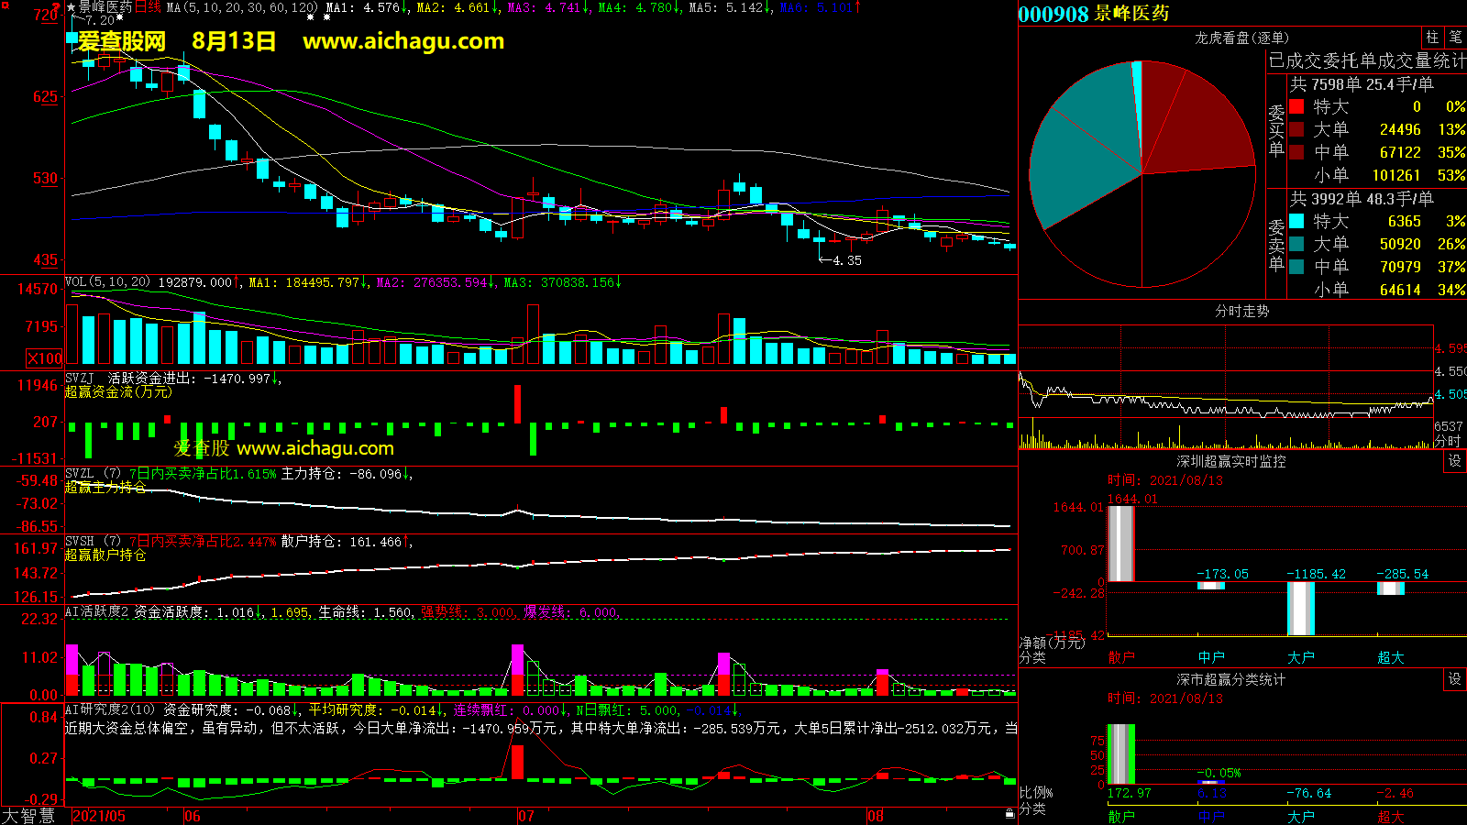The width and height of the screenshot is (1467, 825).
Task: Select the 分时走势 panel title
Action: [x=1241, y=312]
